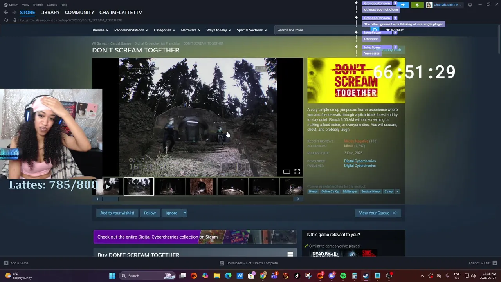Enter fullscreen for the screenshot viewer
Screen dimensions: 501x282
coord(297,172)
